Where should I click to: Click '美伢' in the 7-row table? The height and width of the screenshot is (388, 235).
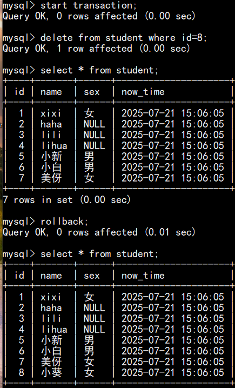51,178
